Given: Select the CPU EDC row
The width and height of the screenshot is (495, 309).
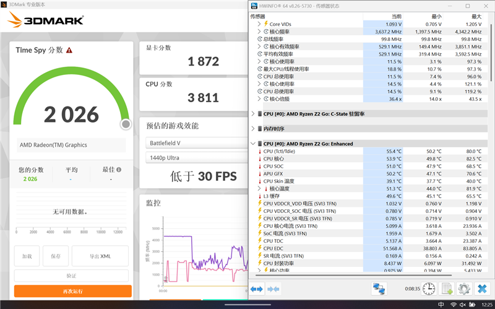Looking at the screenshot, I should pyautogui.click(x=368, y=248).
